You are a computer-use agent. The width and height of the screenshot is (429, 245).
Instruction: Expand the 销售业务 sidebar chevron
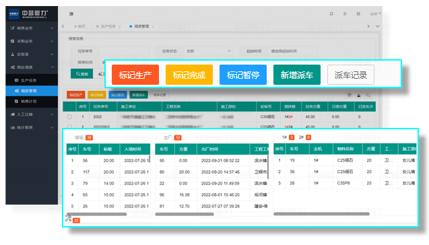pos(52,28)
